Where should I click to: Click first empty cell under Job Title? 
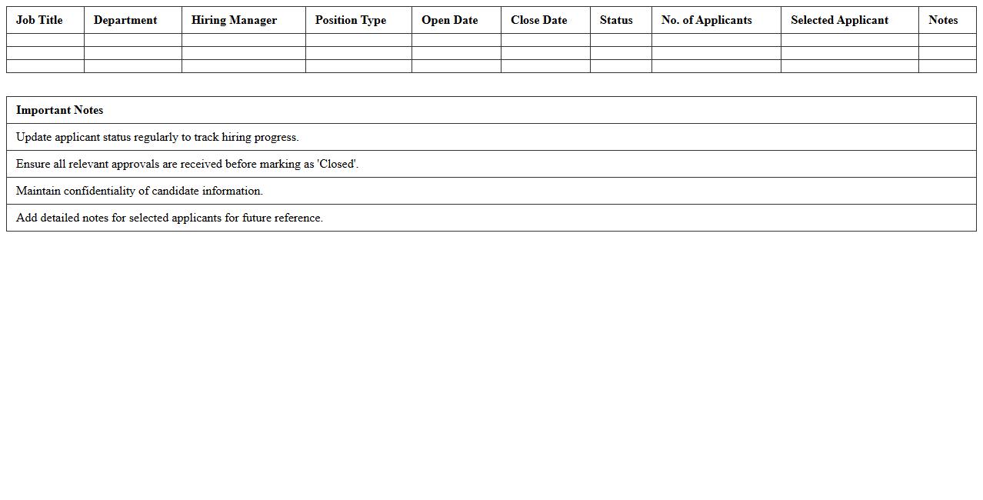click(x=45, y=40)
